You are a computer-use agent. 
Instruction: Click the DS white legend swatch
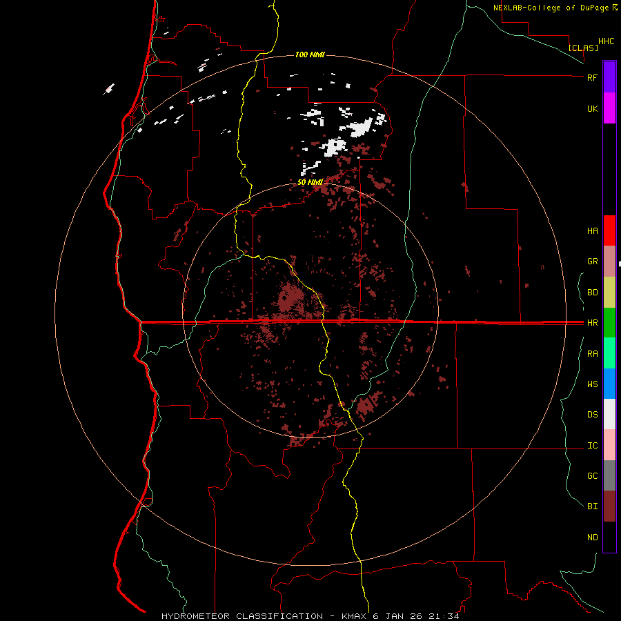tap(609, 414)
